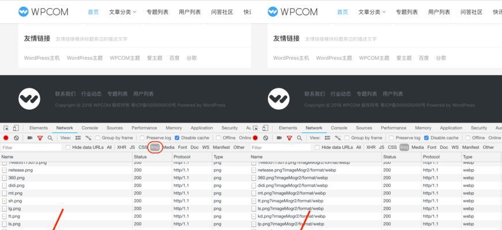Show waterfall overview icon in left DevTools
The width and height of the screenshot is (502, 230).
pyautogui.click(x=88, y=138)
